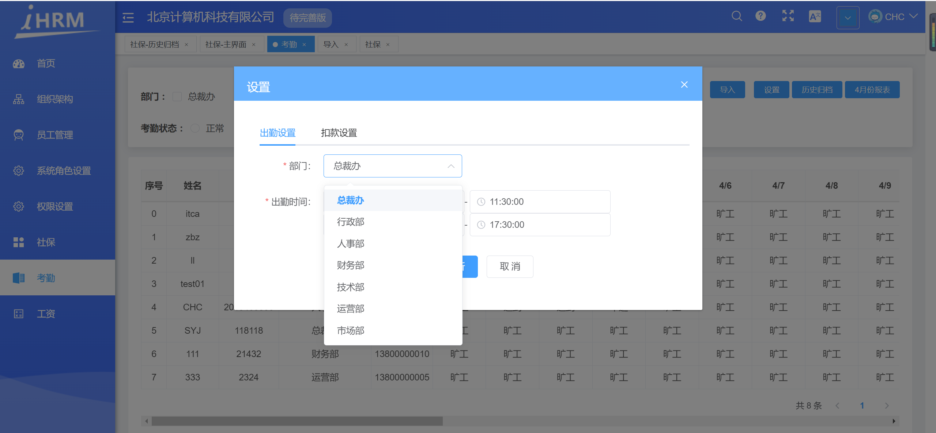
Task: Switch to the 扣款设置 tab
Action: tap(339, 133)
